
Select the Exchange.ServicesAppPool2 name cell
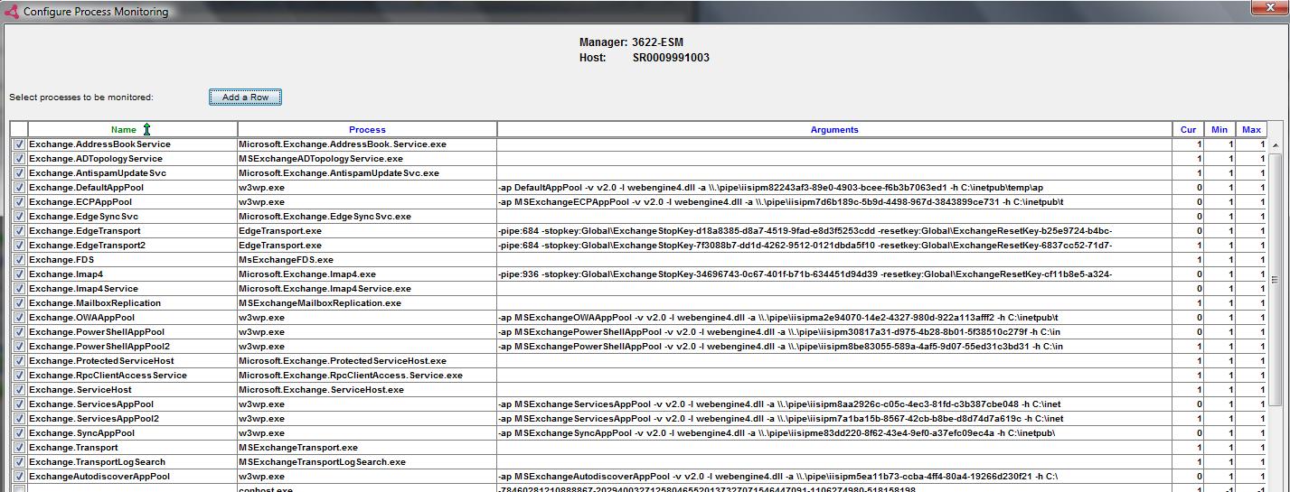point(133,419)
